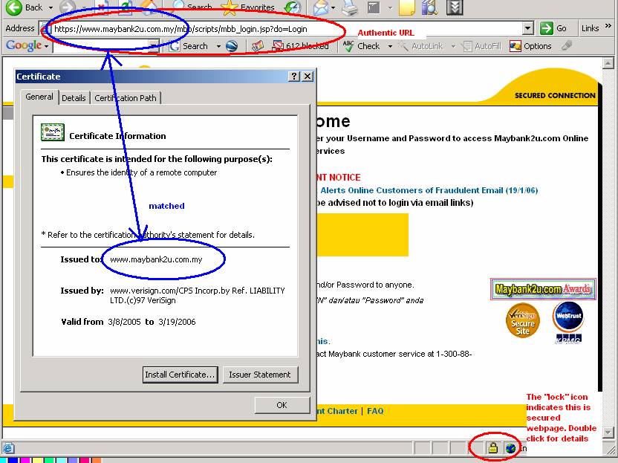Open the Back button history dropdown arrow
Image resolution: width=618 pixels, height=463 pixels.
pyautogui.click(x=51, y=7)
